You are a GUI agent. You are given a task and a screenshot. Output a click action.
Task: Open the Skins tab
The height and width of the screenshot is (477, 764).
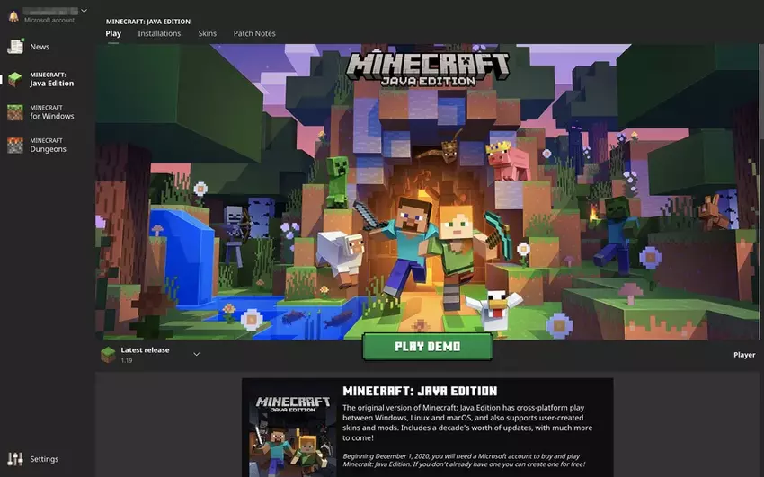pos(208,33)
